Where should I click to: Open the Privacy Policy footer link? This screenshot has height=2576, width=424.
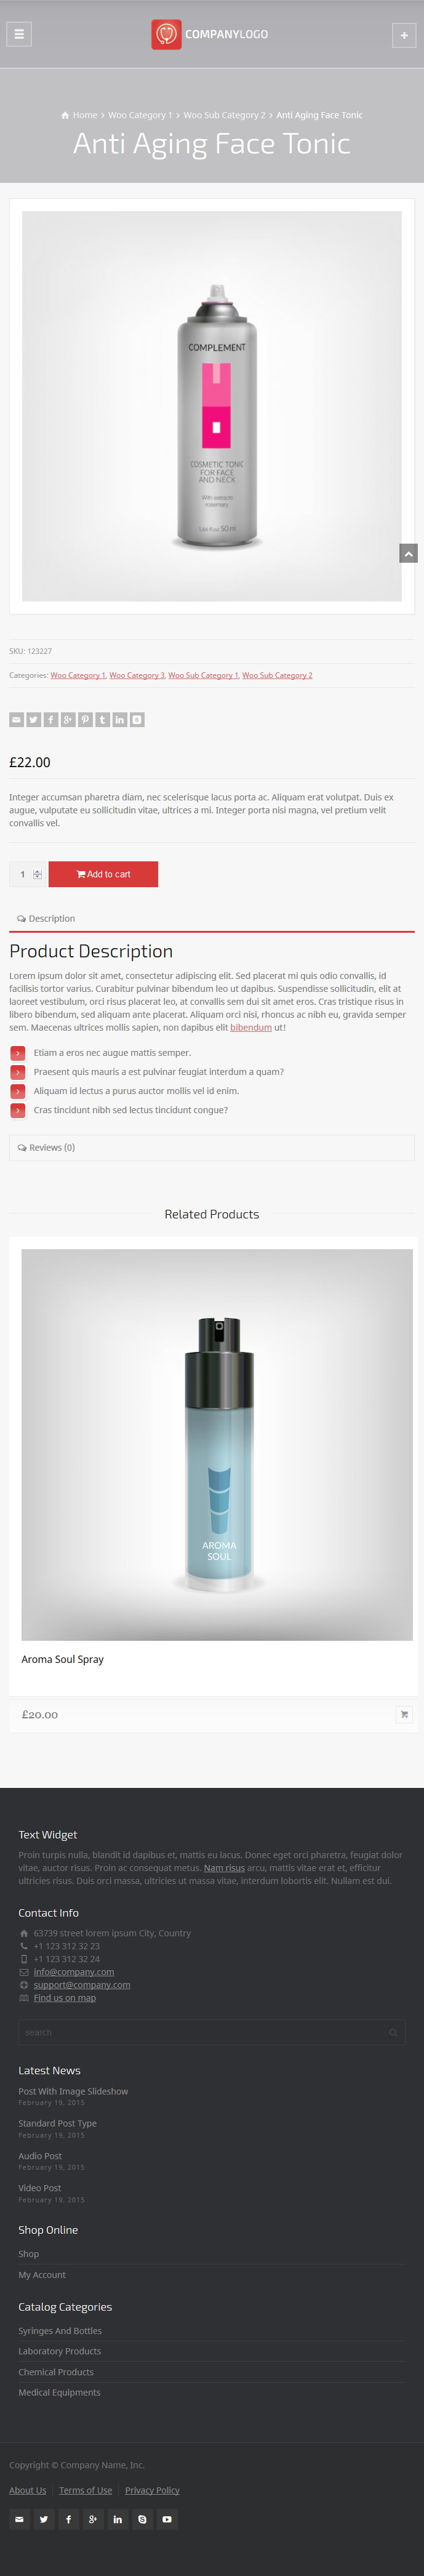(x=152, y=2490)
